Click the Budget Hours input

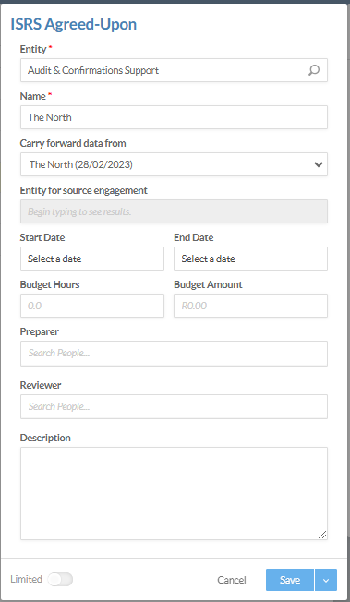[92, 306]
